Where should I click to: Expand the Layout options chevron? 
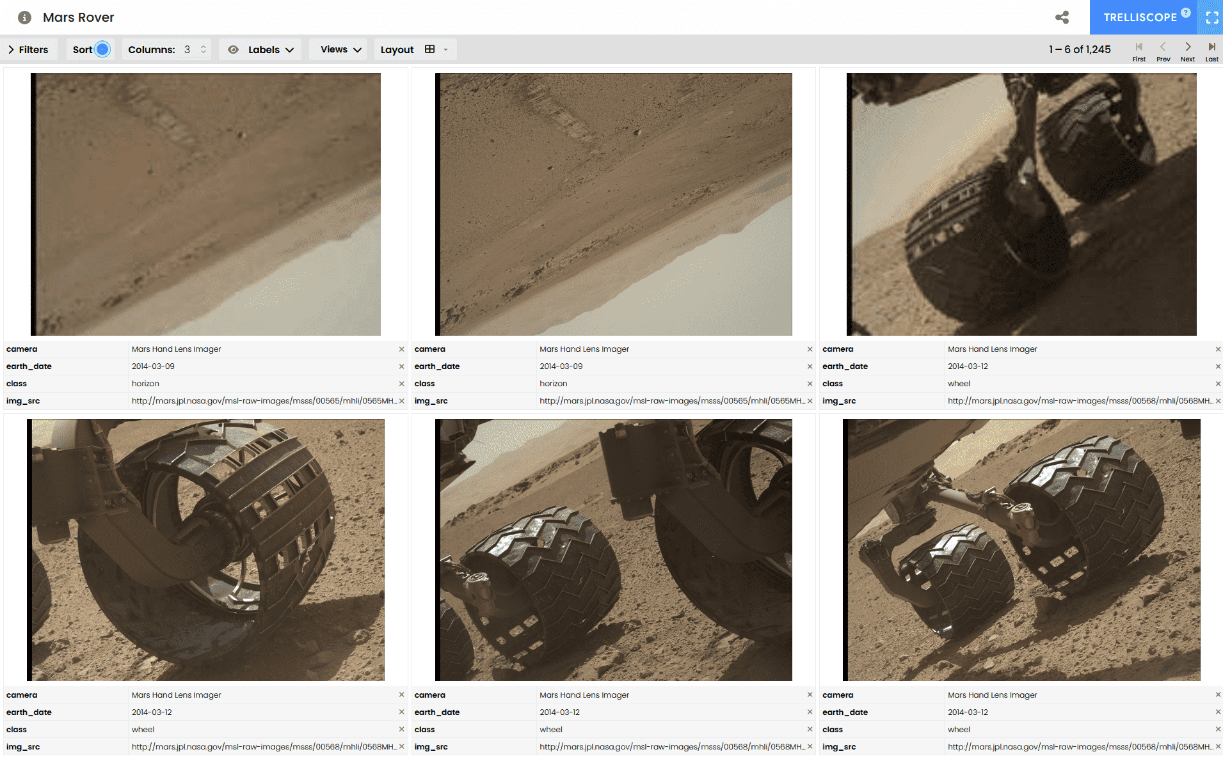(446, 49)
